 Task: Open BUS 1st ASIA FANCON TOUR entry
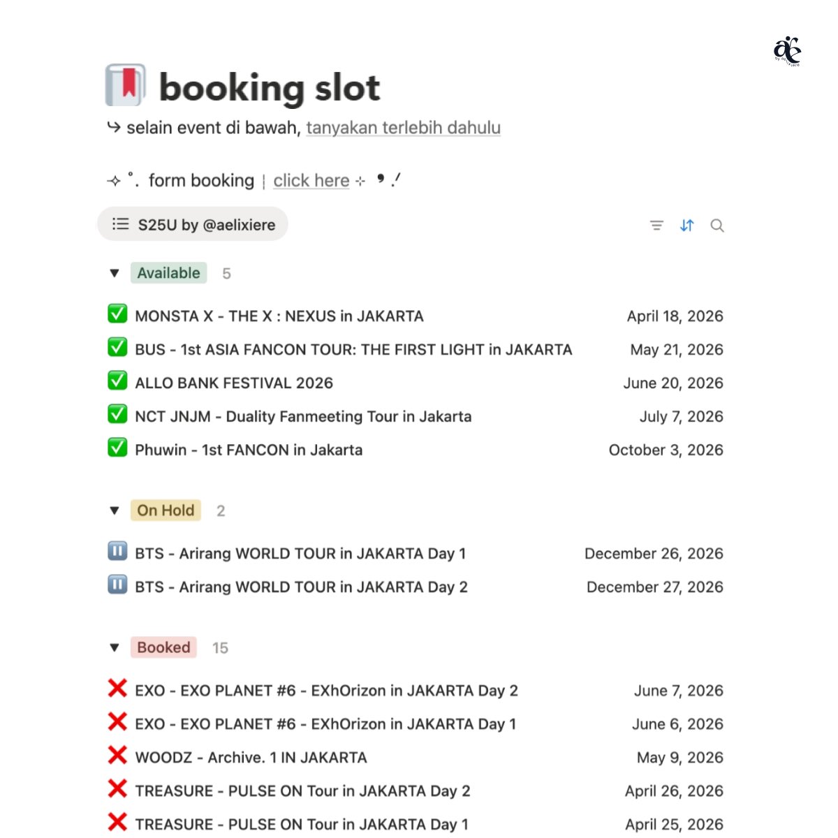coord(353,350)
